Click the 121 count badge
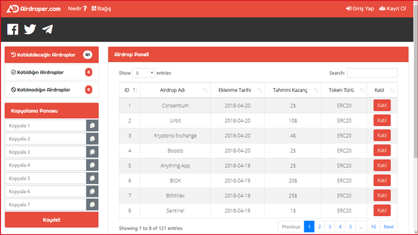 (x=88, y=55)
